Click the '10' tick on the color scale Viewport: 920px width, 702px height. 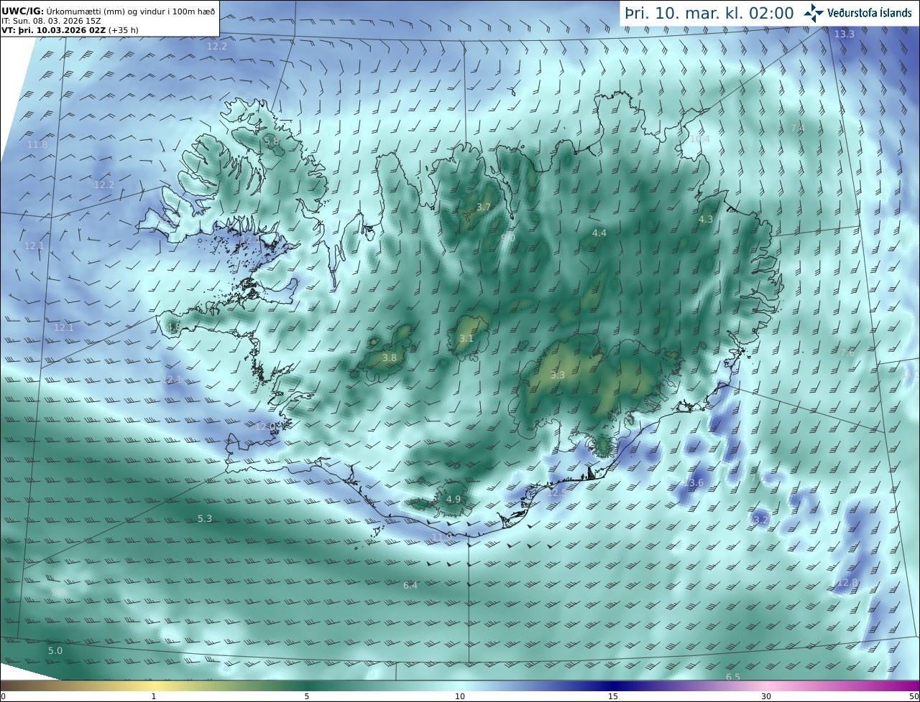[x=460, y=696]
